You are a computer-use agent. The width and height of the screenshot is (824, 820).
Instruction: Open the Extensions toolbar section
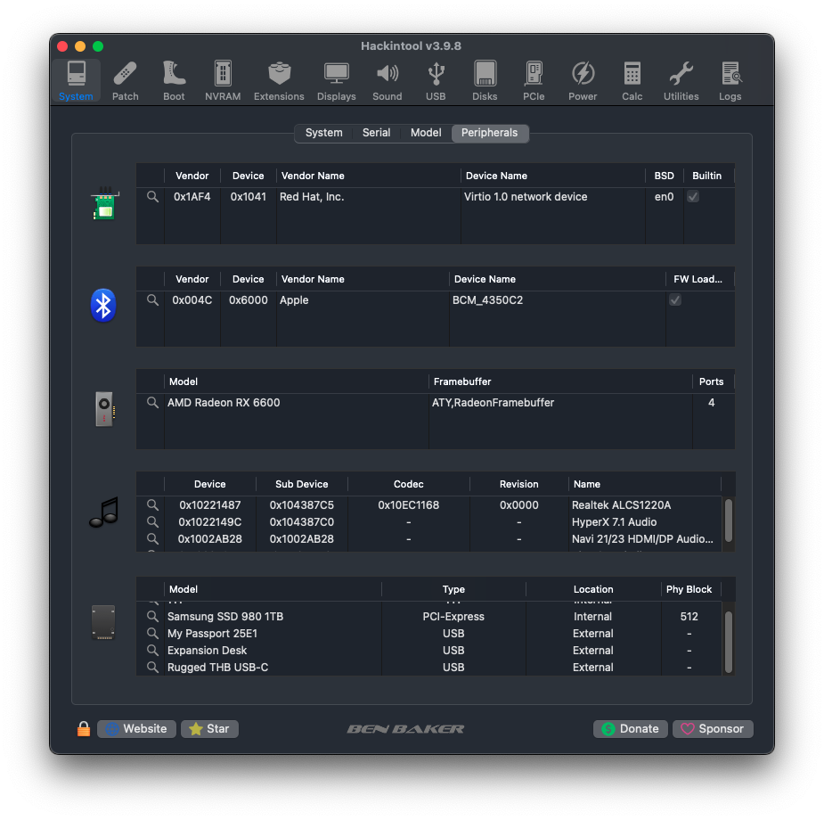[279, 81]
